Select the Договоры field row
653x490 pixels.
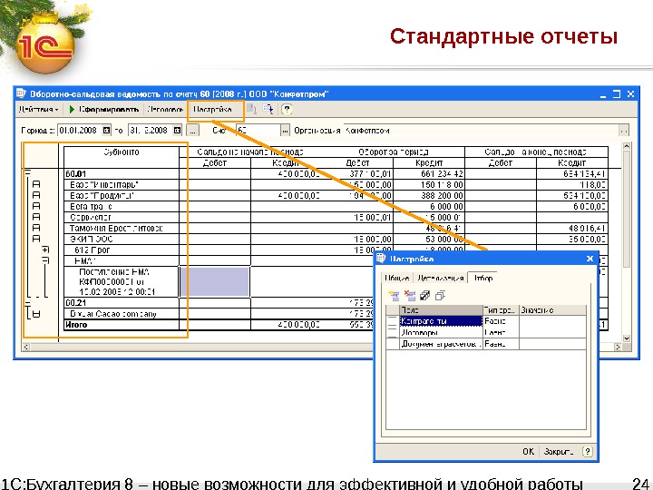click(441, 332)
